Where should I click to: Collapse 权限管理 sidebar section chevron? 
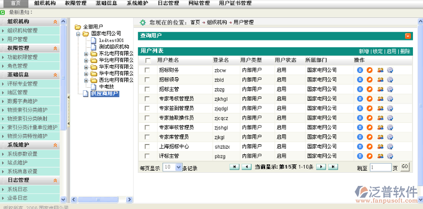tap(55, 48)
